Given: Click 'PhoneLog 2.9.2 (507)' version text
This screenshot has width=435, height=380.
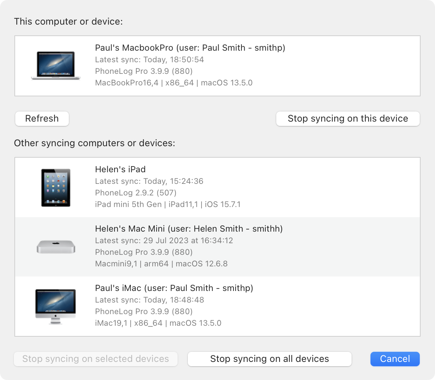Looking at the screenshot, I should pos(136,193).
